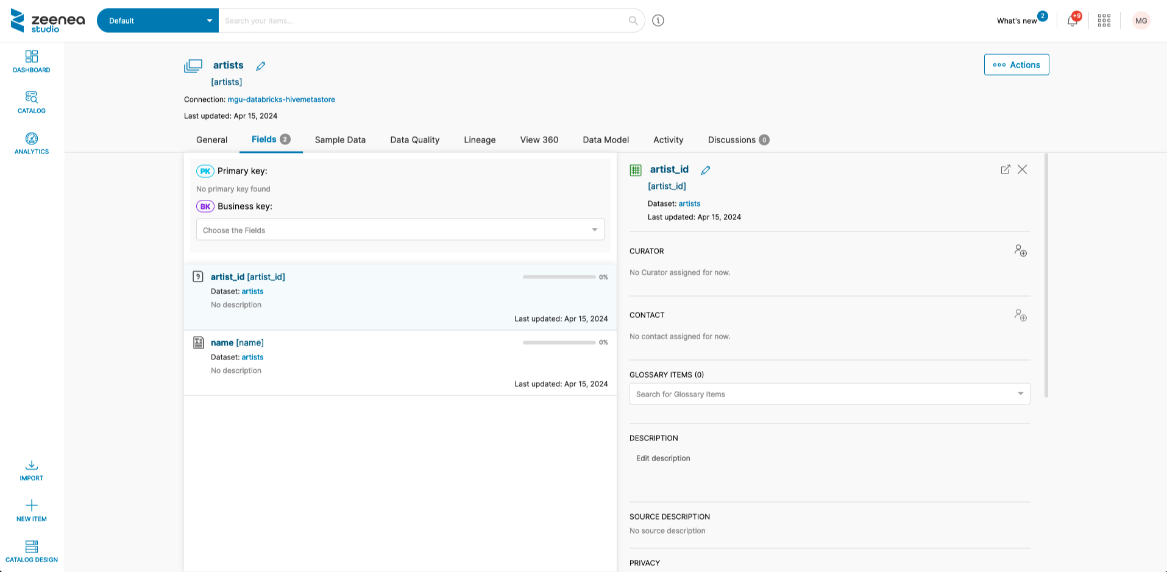Open the apps grid icon
1167x572 pixels.
pos(1104,21)
